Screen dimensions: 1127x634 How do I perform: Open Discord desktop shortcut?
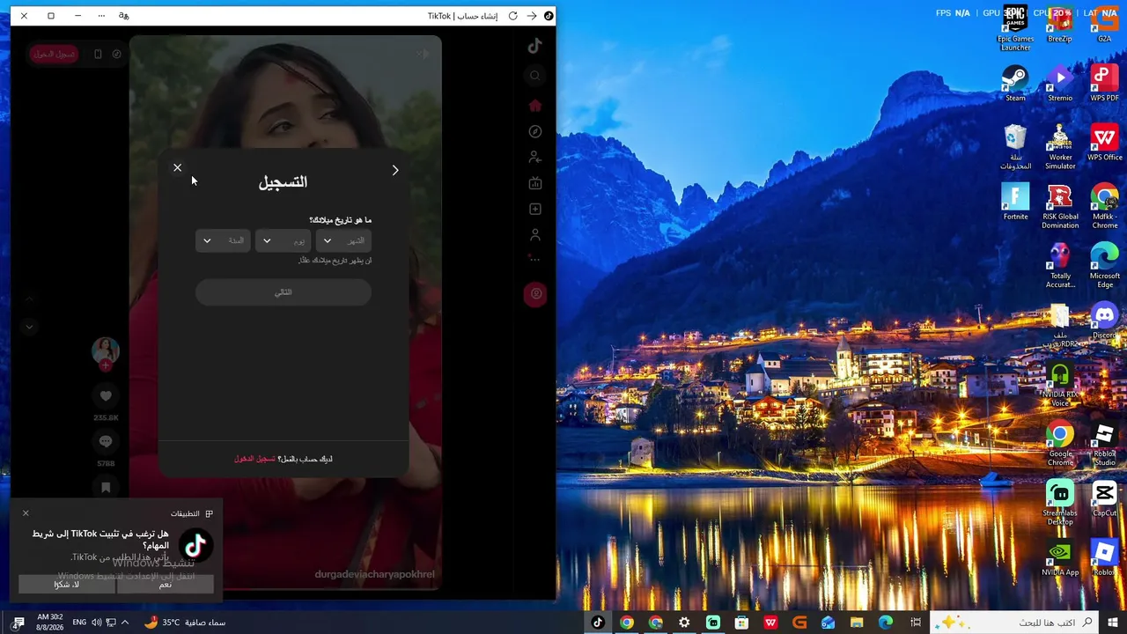[x=1104, y=321]
